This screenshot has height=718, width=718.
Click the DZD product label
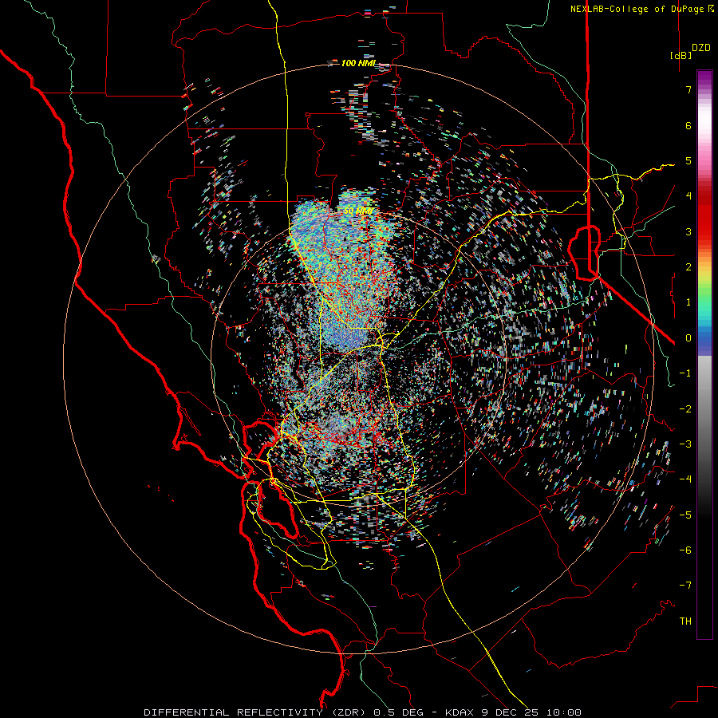click(x=701, y=48)
